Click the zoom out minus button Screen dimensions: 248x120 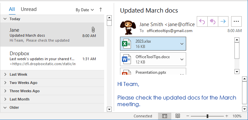click(x=188, y=116)
